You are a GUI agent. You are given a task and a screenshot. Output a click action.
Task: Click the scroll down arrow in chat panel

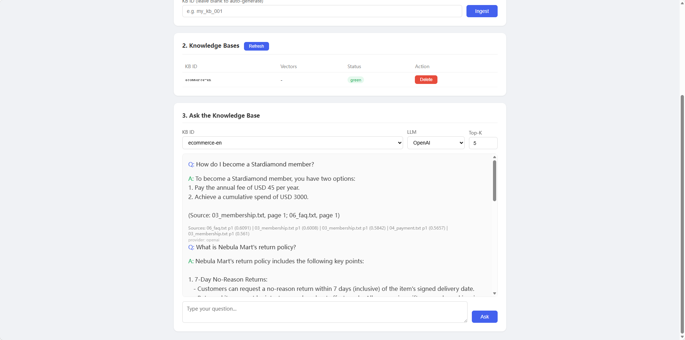tap(494, 293)
